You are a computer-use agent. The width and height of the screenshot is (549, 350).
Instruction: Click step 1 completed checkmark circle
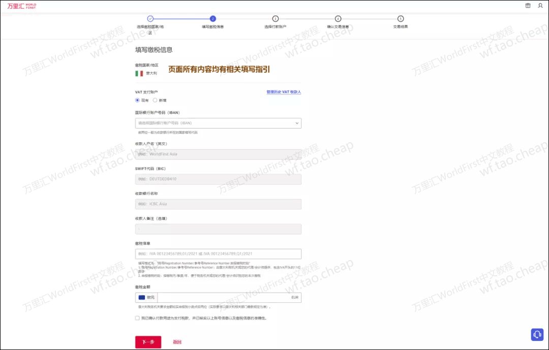(x=150, y=19)
